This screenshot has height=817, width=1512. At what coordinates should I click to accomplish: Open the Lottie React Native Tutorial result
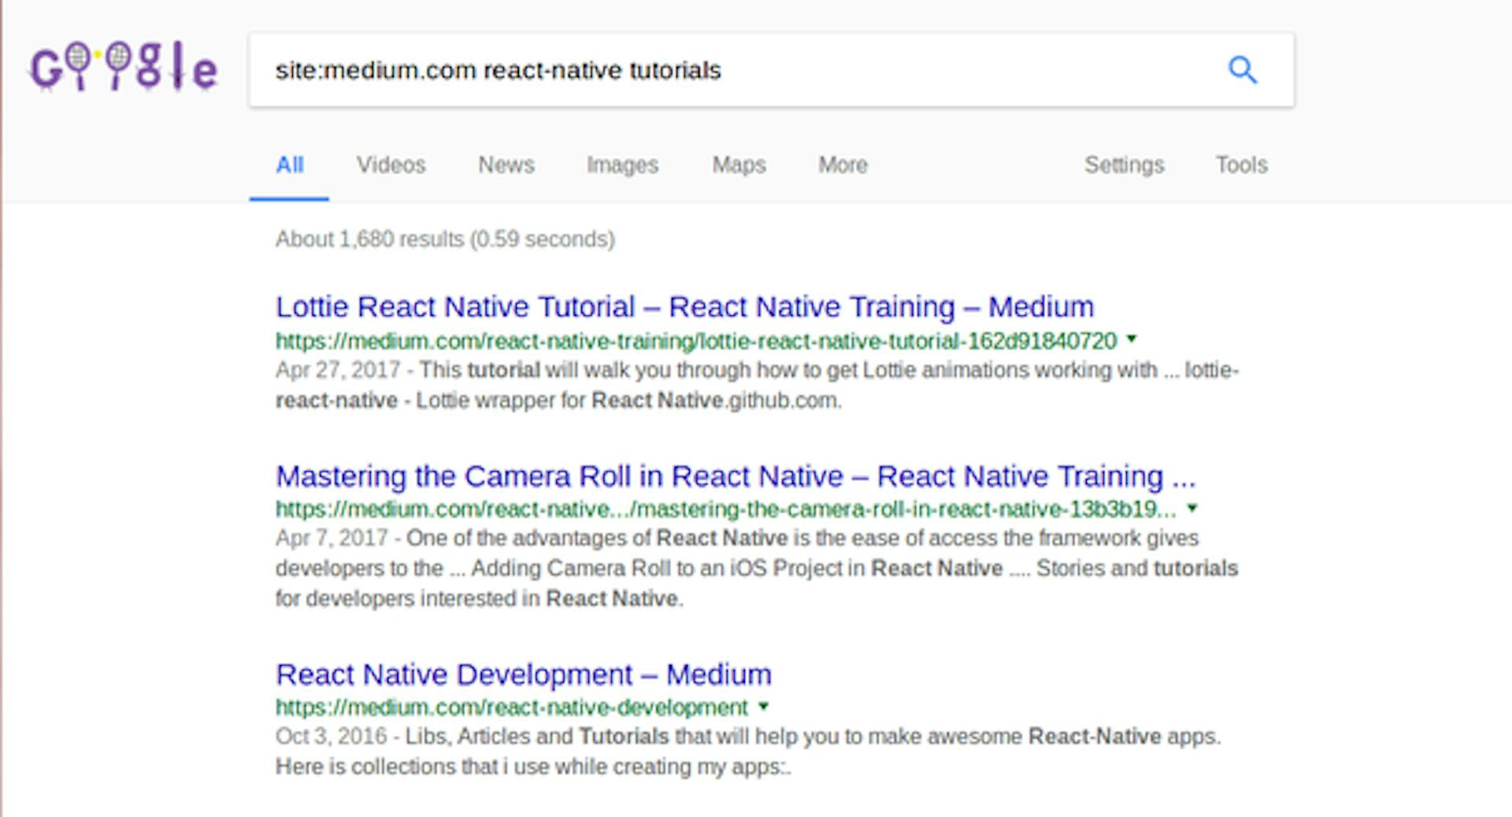coord(684,306)
